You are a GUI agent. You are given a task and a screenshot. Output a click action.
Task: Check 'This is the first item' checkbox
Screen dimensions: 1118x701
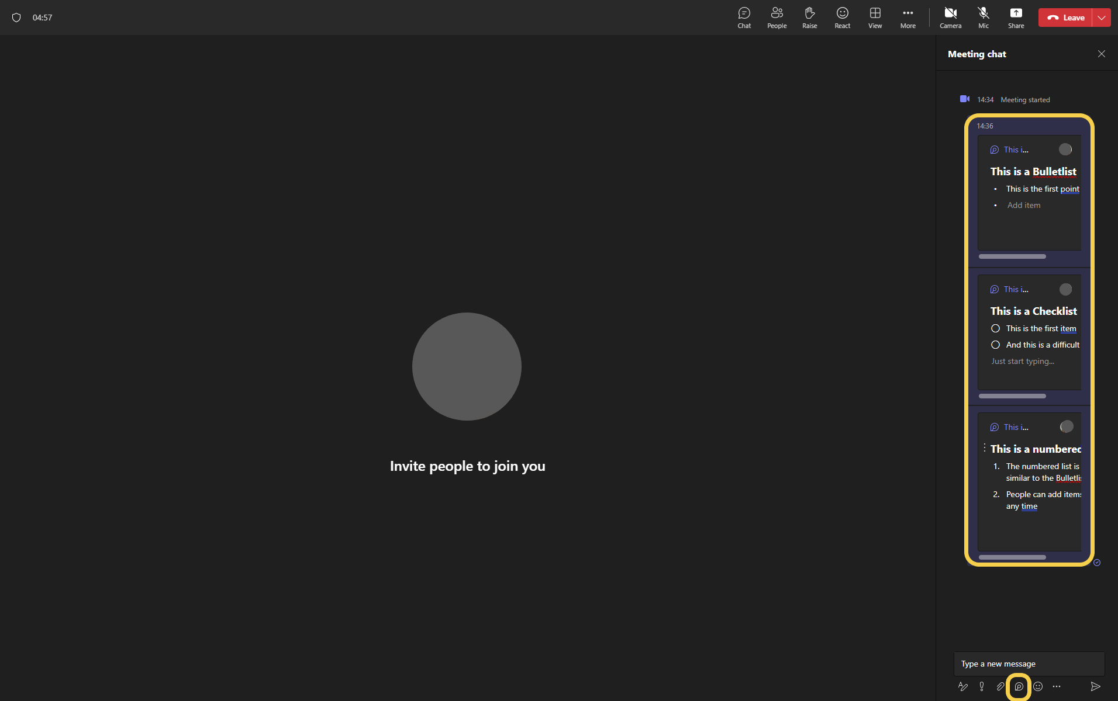[995, 329]
